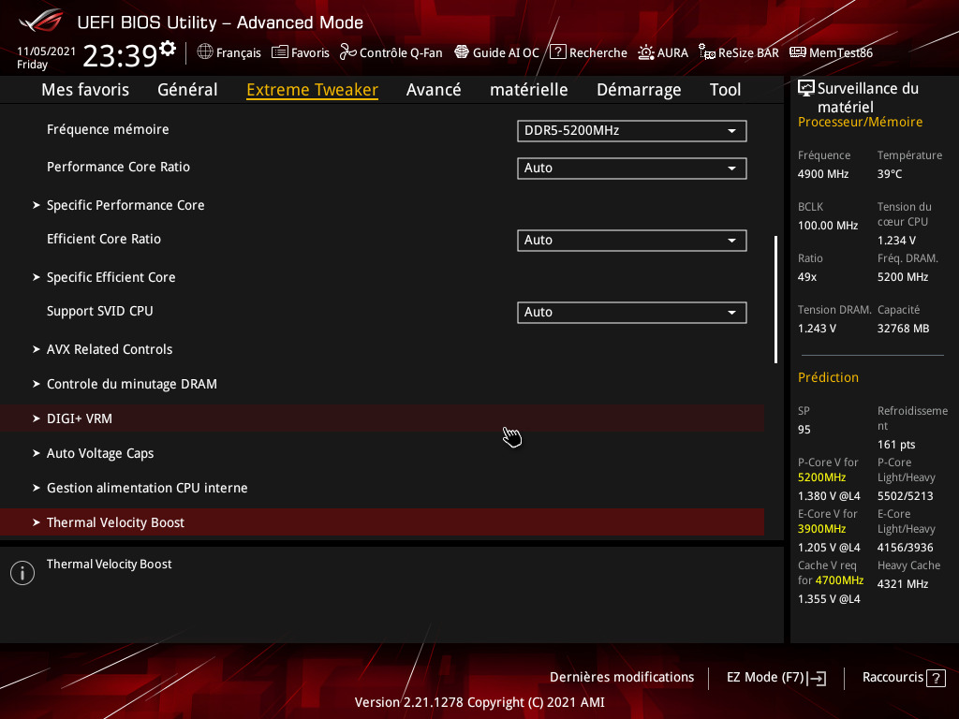This screenshot has width=959, height=719.
Task: Click the 23:39 clock display
Action: point(120,56)
